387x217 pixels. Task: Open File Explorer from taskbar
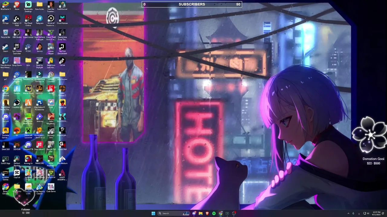[x=200, y=213]
